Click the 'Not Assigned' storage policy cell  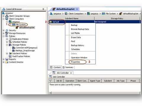117,22
